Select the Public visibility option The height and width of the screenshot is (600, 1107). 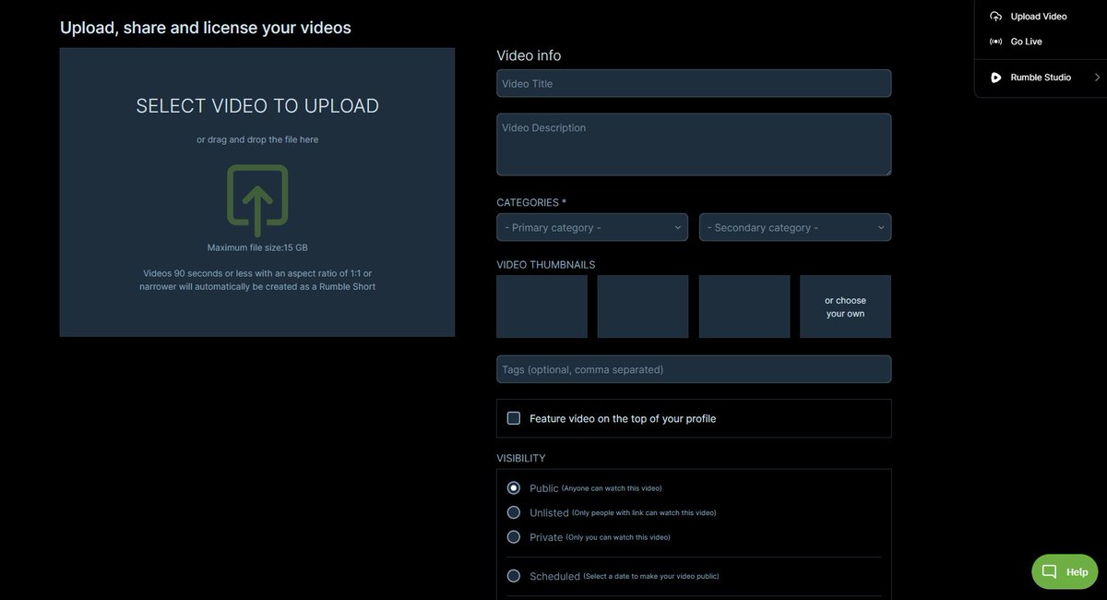pos(514,487)
